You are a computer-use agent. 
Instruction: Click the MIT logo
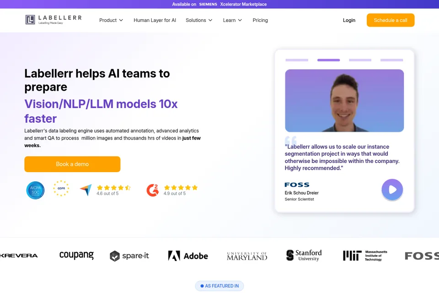(365, 255)
